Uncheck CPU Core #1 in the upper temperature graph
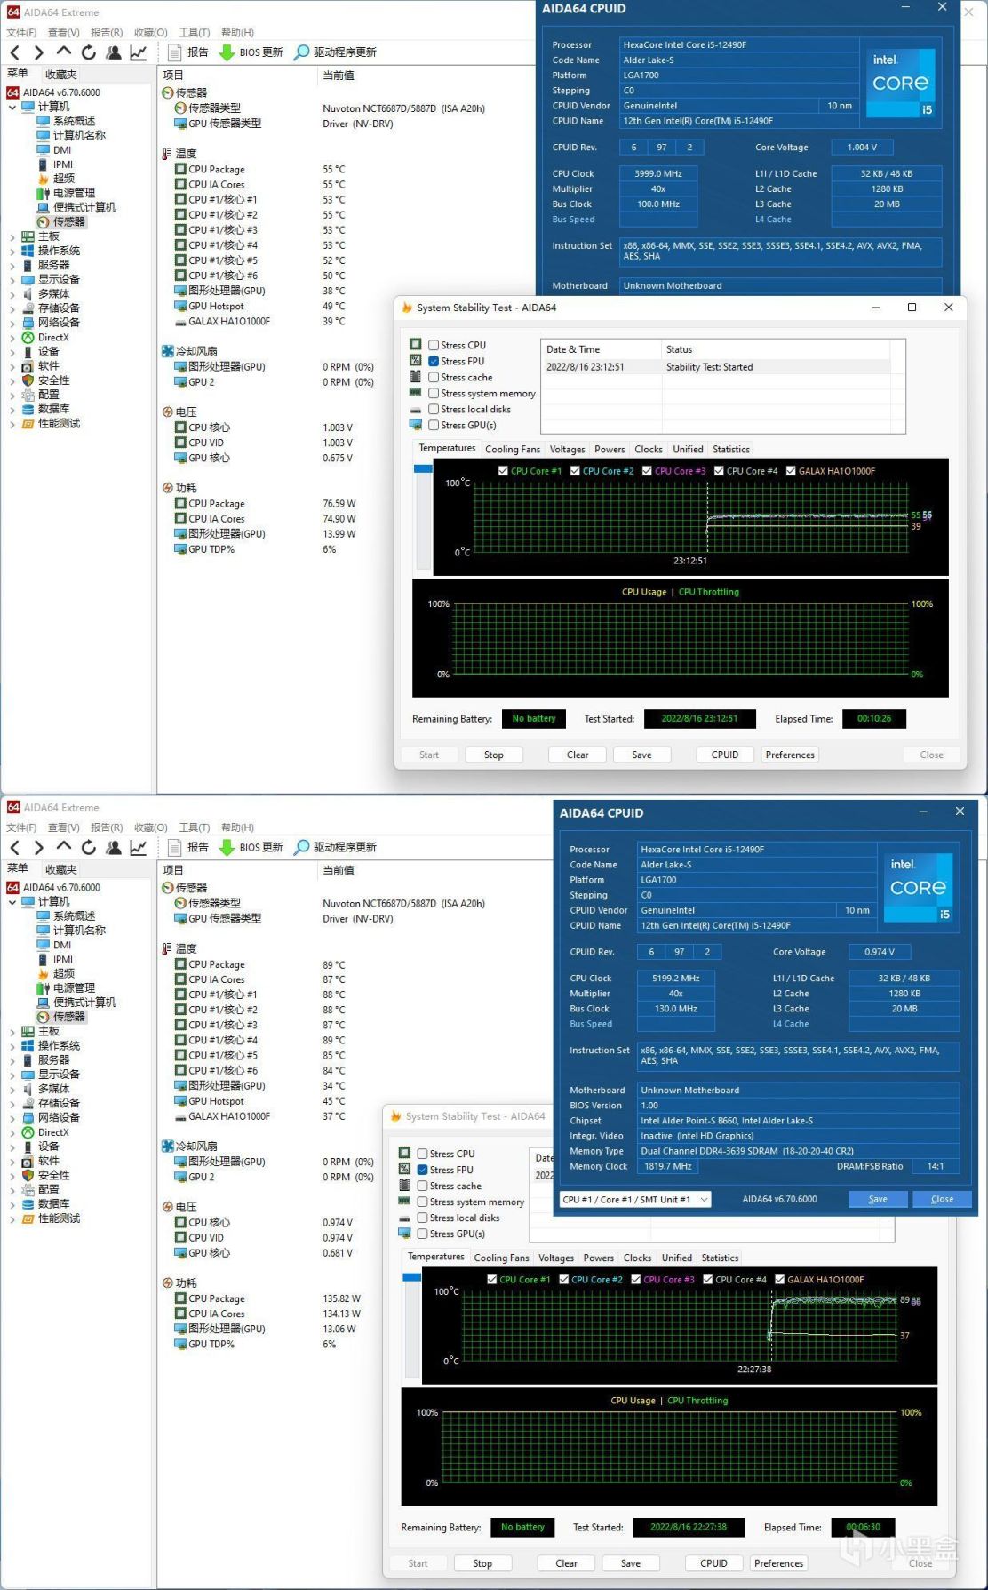The width and height of the screenshot is (988, 1590). coord(503,471)
